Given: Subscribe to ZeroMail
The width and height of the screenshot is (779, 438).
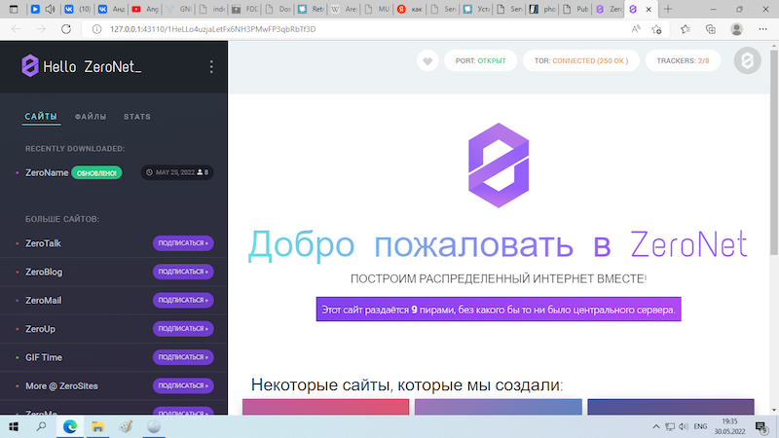Looking at the screenshot, I should tap(183, 300).
